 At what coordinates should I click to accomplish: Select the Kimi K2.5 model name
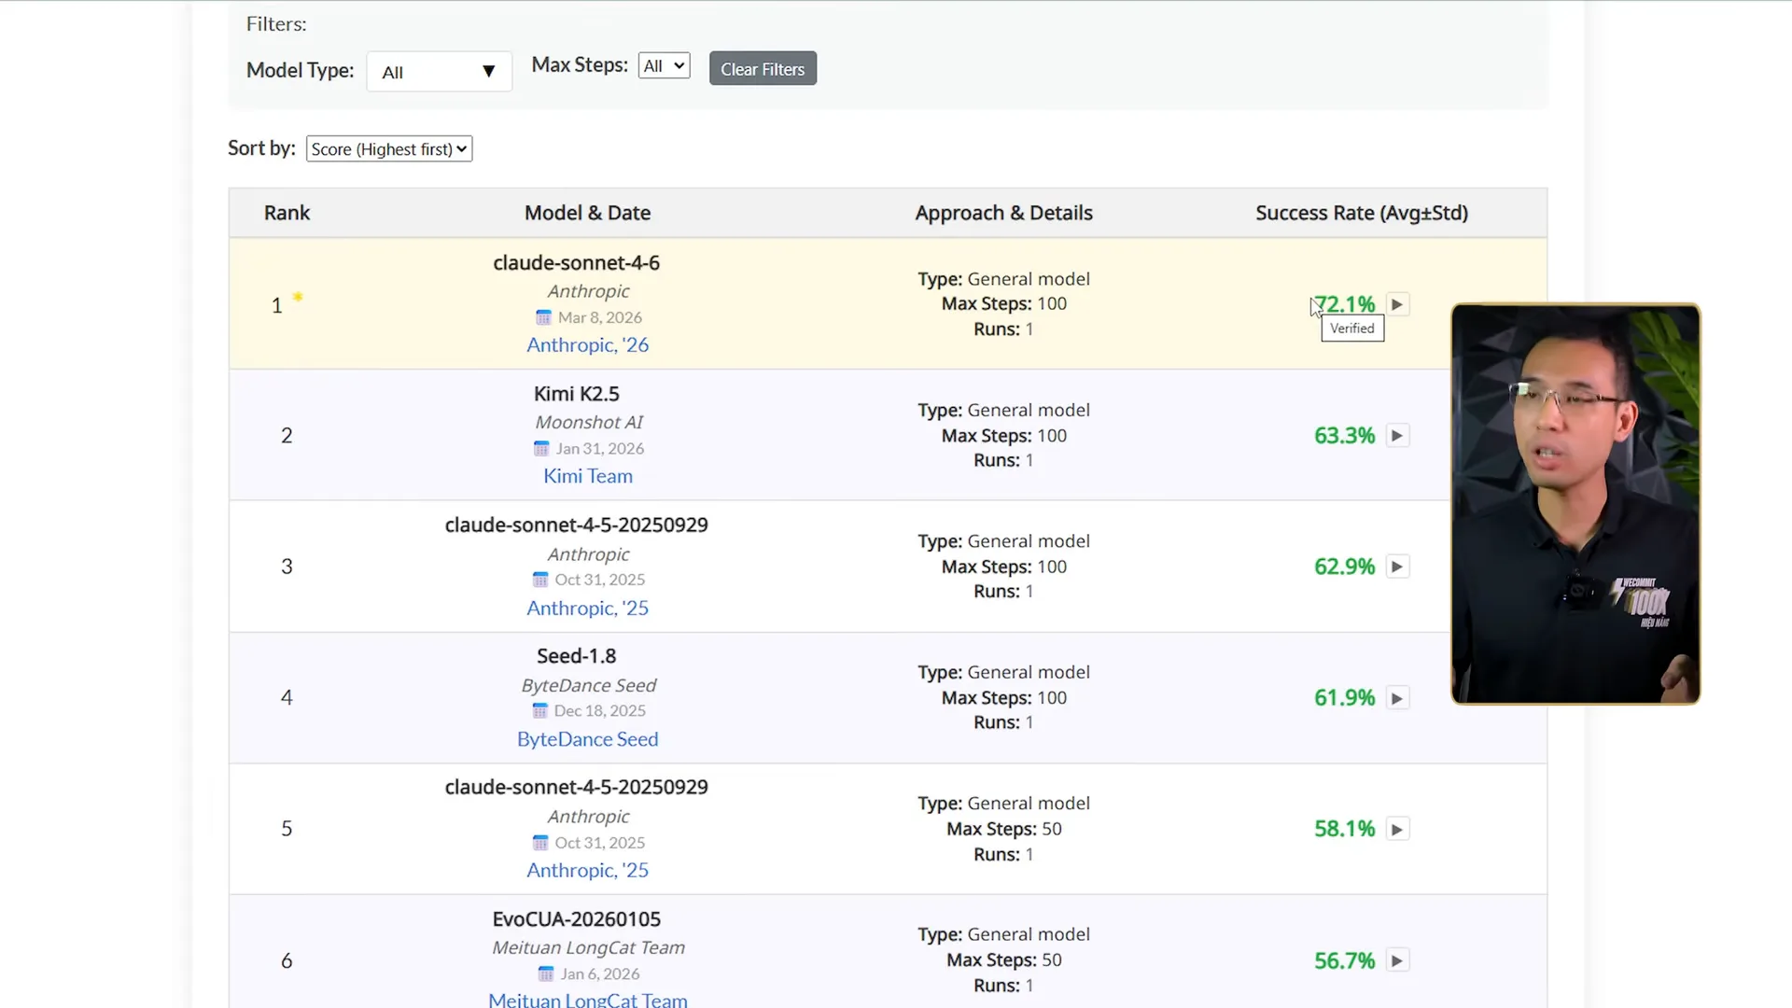577,394
